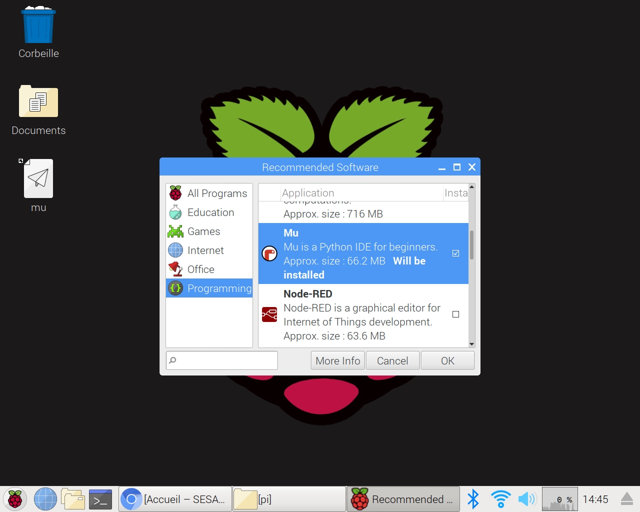The image size is (640, 512).
Task: Click the clock showing 14:45
Action: click(x=595, y=499)
